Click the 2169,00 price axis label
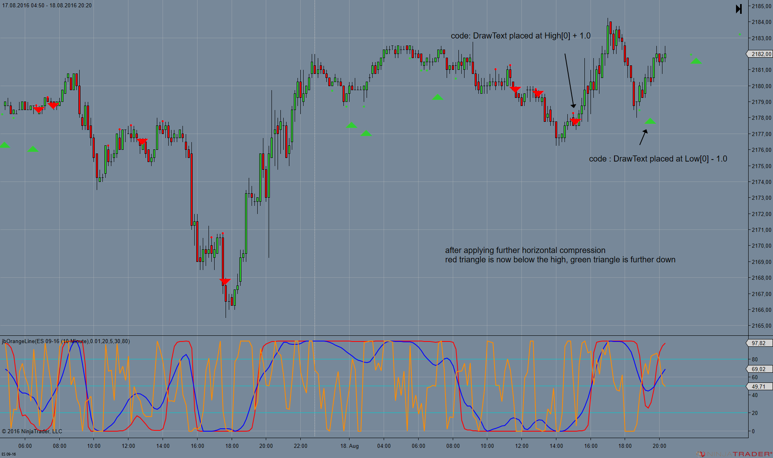 click(761, 262)
